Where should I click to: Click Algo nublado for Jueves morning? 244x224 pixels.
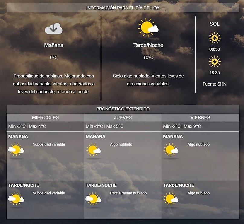[121, 144]
